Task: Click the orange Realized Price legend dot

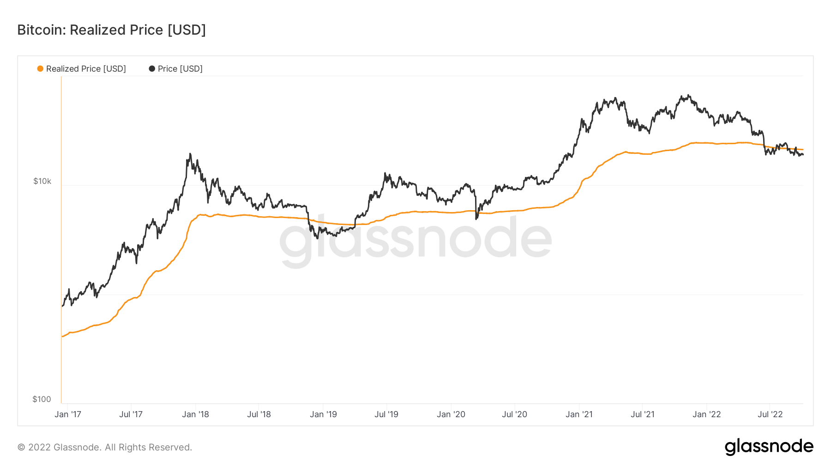Action: pyautogui.click(x=40, y=69)
